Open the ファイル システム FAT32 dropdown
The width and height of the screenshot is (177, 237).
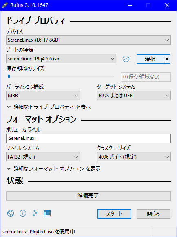(43, 157)
